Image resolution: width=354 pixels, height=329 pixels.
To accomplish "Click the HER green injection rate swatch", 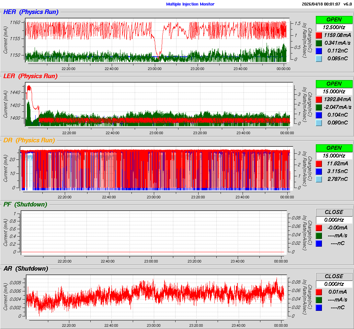I will [x=319, y=43].
